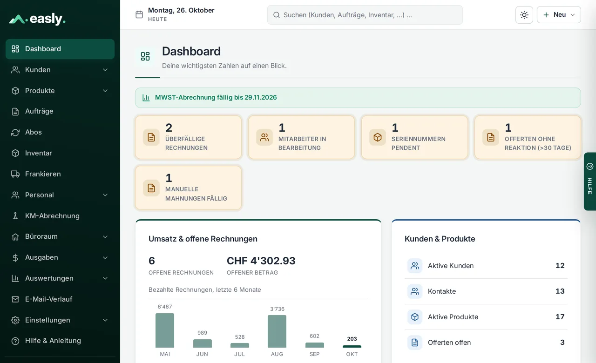
Task: Expand the Auswertungen menu chevron
Action: tap(105, 278)
